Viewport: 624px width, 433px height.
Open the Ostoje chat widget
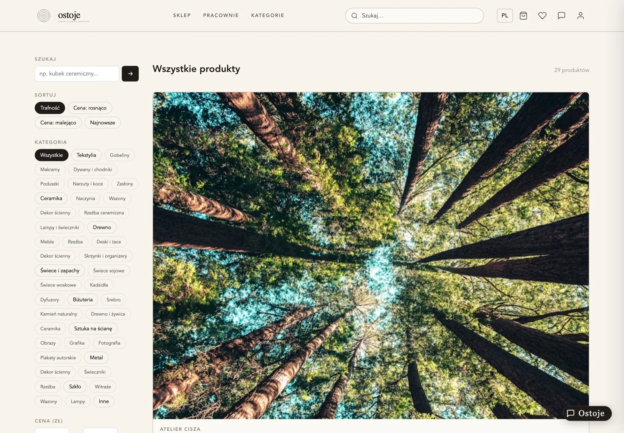[x=587, y=413]
